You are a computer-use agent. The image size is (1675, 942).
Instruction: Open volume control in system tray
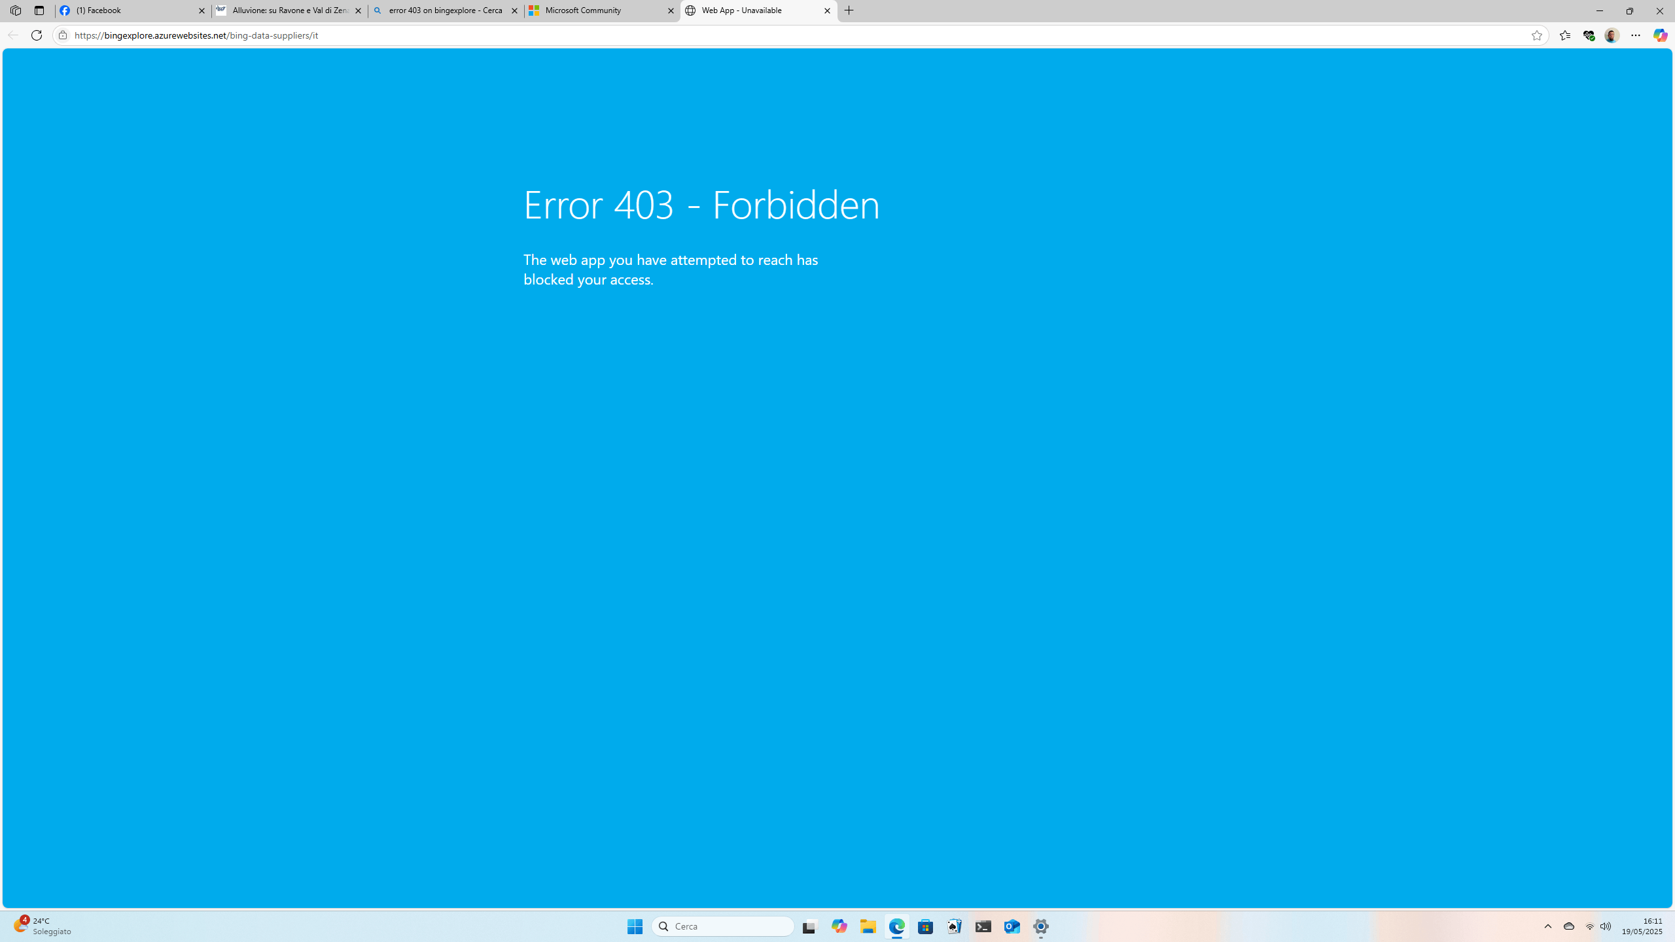click(x=1606, y=926)
